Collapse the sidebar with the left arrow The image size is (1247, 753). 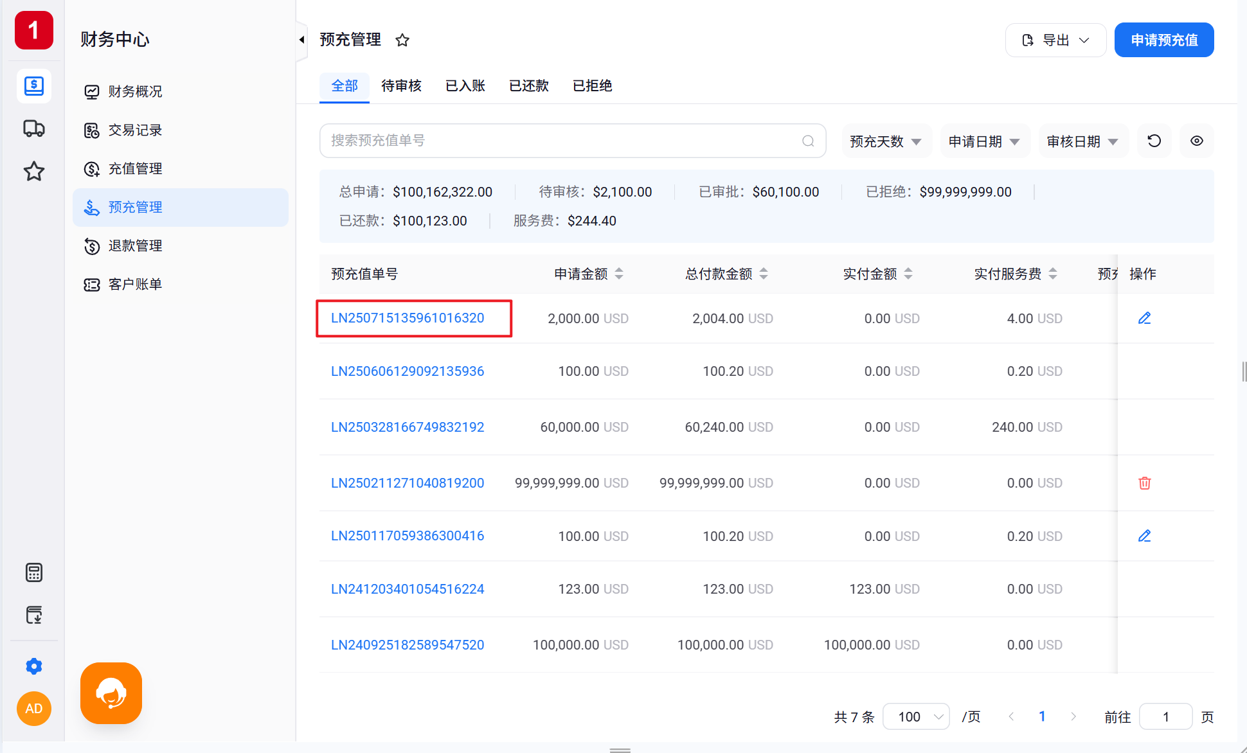301,40
